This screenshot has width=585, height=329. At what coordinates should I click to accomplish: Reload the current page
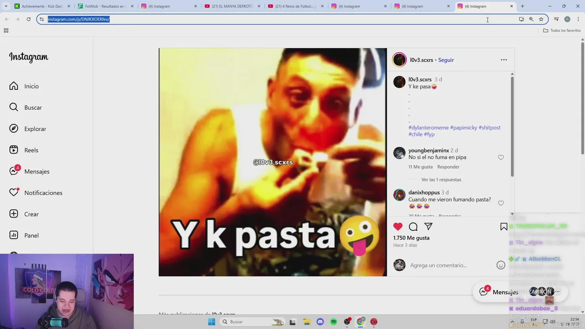click(28, 19)
